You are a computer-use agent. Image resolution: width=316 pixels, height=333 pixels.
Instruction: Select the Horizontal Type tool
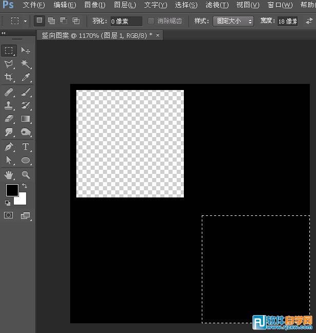(26, 147)
